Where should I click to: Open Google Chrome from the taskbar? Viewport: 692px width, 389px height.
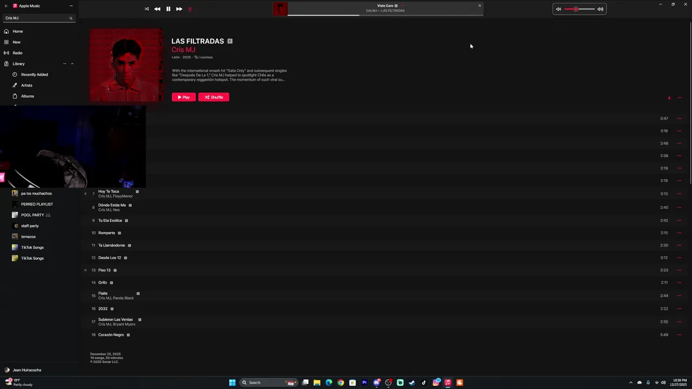(341, 383)
